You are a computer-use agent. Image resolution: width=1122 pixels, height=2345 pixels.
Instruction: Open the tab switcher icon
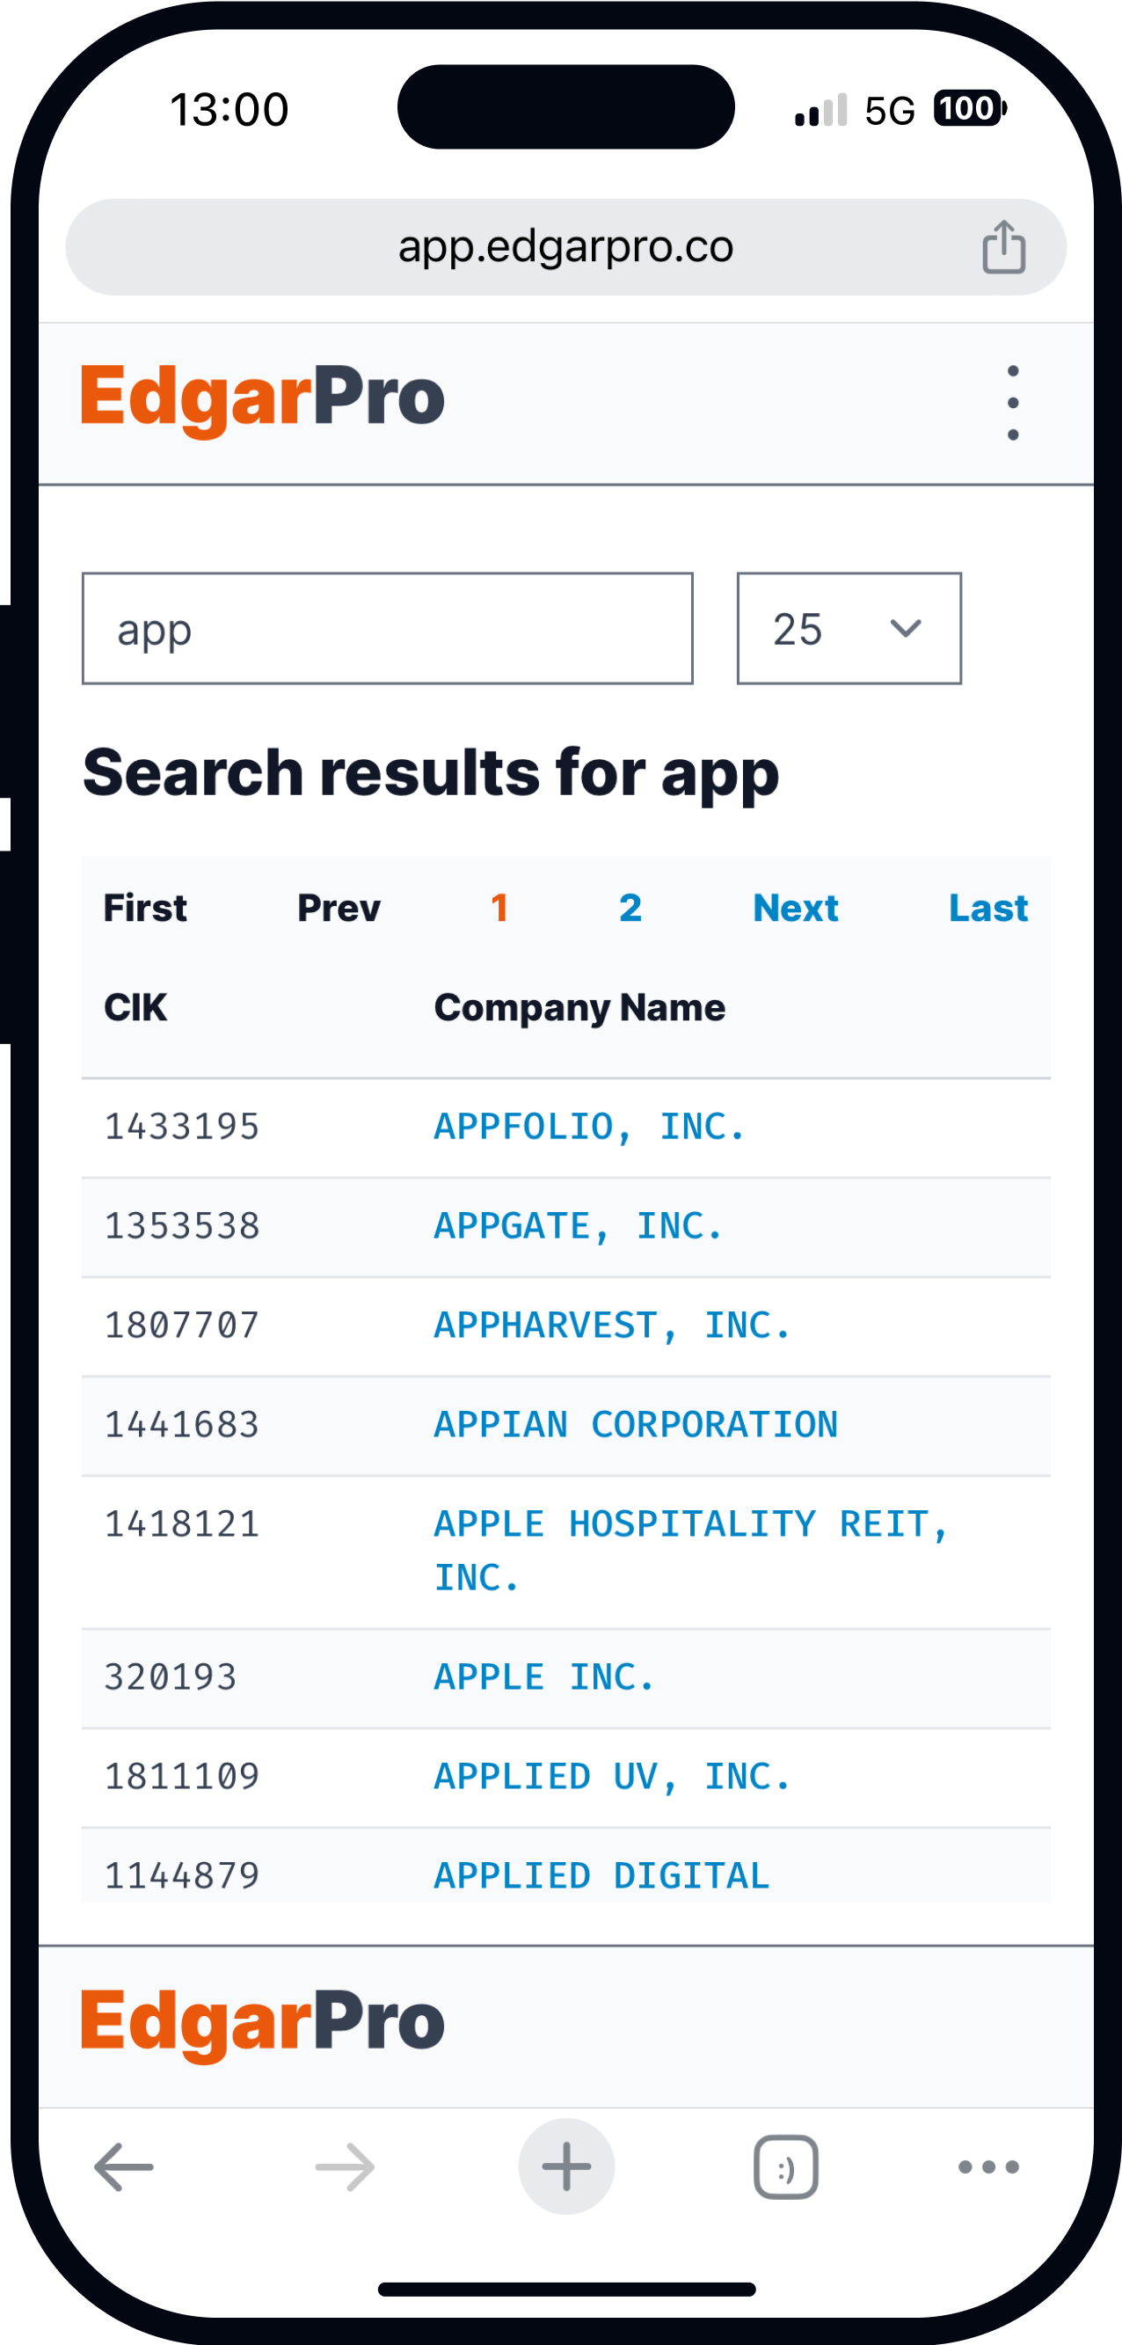(786, 2166)
